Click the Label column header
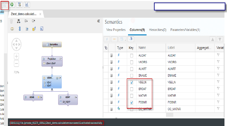This screenshot has width=227, height=126. coord(171,48)
